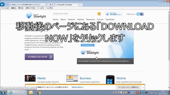
Task: Go to the About nav link
Action: [x=63, y=19]
